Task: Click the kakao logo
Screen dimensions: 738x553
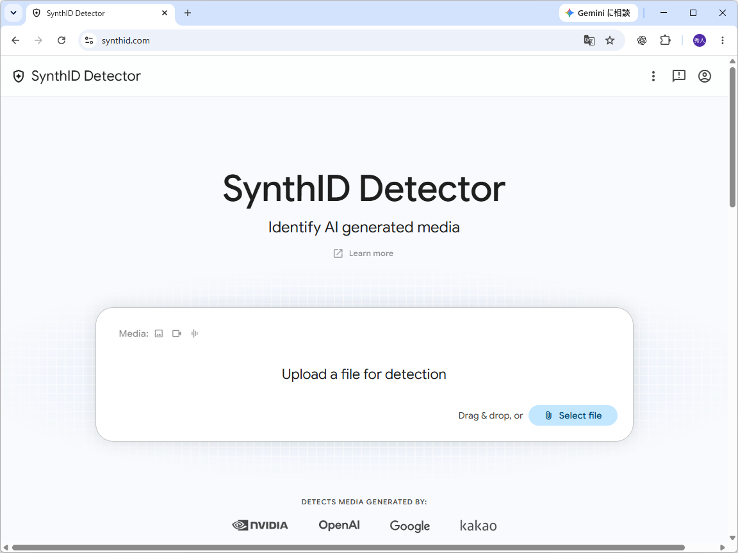Action: coord(478,525)
